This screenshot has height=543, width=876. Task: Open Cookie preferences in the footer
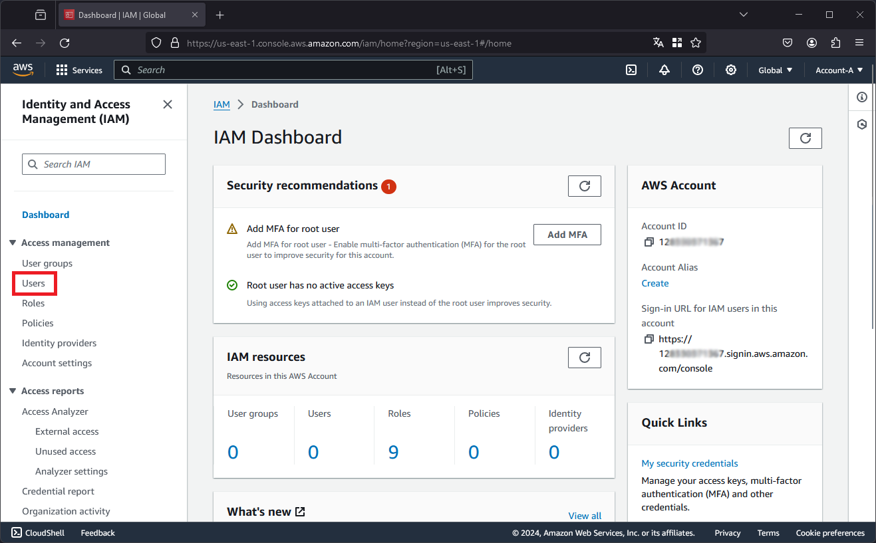pos(830,533)
